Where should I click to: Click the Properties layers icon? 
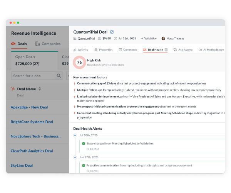(96, 50)
